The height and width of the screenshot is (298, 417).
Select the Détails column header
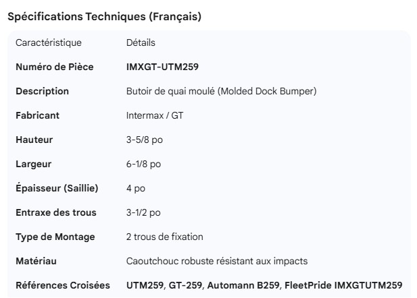pos(141,42)
